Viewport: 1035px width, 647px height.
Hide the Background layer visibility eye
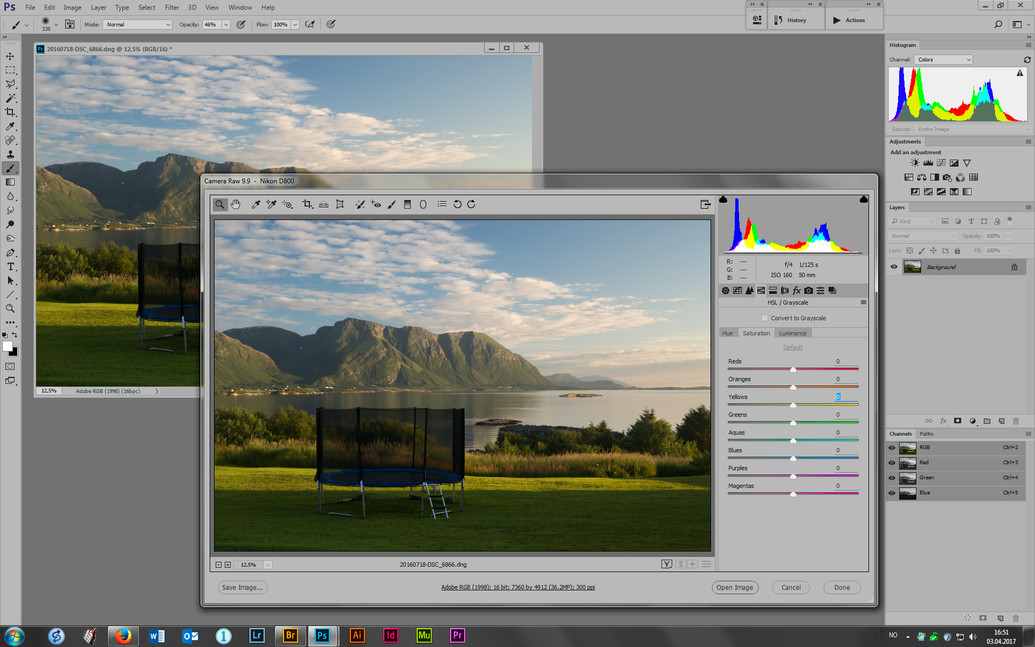tap(894, 267)
